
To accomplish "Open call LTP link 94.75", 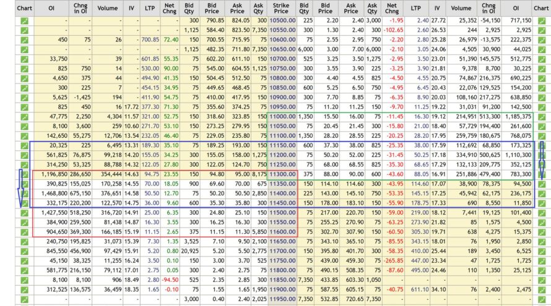I will [x=152, y=174].
